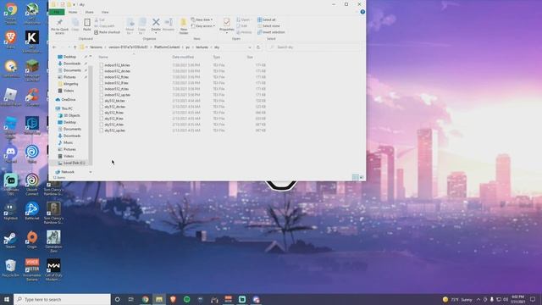Click the navigation pane scrollbar
This screenshot has width=542, height=305.
91,114
